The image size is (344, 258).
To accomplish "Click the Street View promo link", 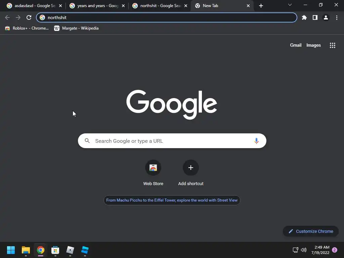I will (x=172, y=200).
